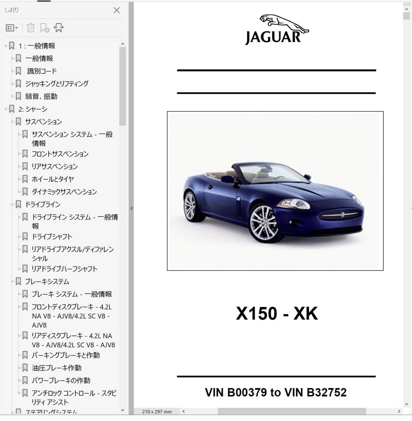Click the bookmarks panel scroll up arrow
The image size is (412, 421).
122,44
